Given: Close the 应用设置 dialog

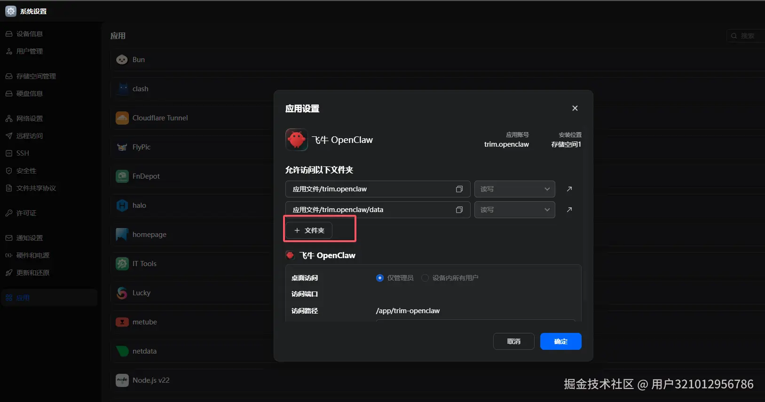Looking at the screenshot, I should pos(575,108).
